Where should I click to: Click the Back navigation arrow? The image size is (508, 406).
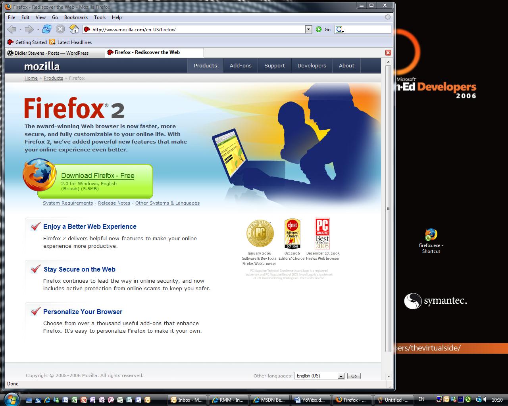click(12, 29)
